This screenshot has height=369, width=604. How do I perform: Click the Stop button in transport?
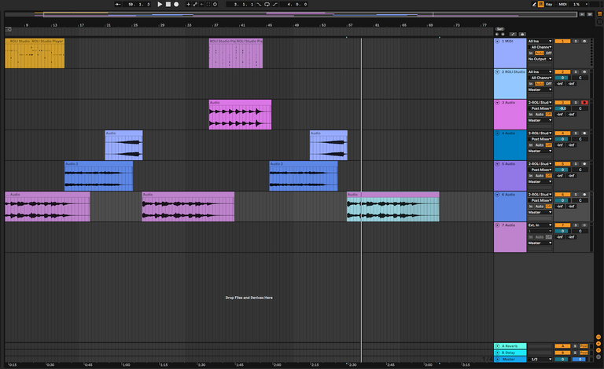tap(168, 4)
